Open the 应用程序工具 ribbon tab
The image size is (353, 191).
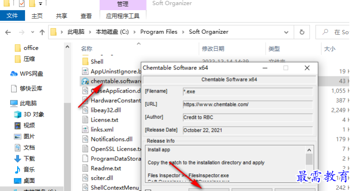coord(123,16)
